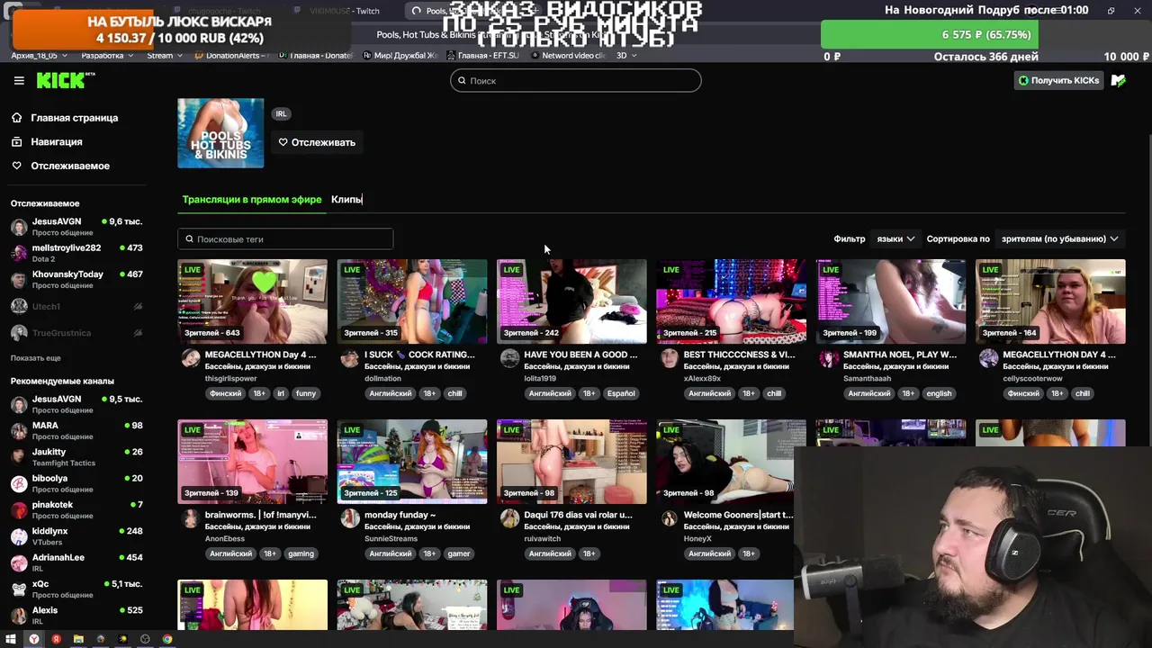The width and height of the screenshot is (1152, 648).
Task: Open mellstroylive282 avatar in followed list
Action: 19,252
